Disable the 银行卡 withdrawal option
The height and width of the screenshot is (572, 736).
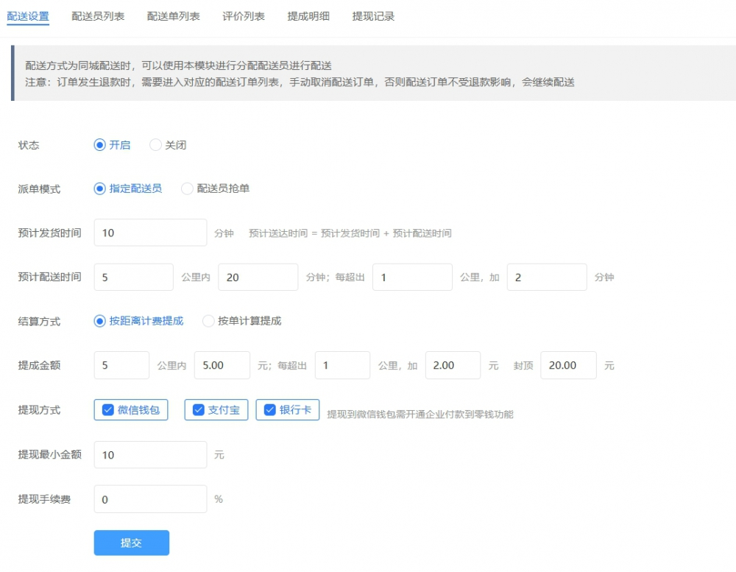[x=269, y=410]
